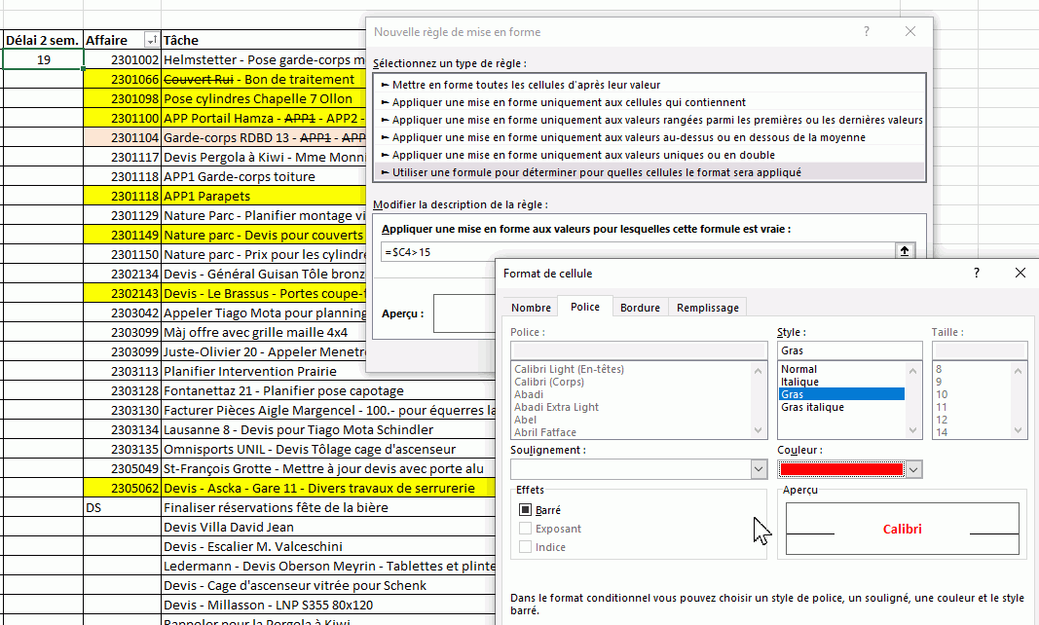
Task: Close the Format de cellule dialog
Action: point(1020,274)
